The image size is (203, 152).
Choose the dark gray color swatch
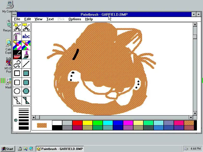(x=67, y=128)
